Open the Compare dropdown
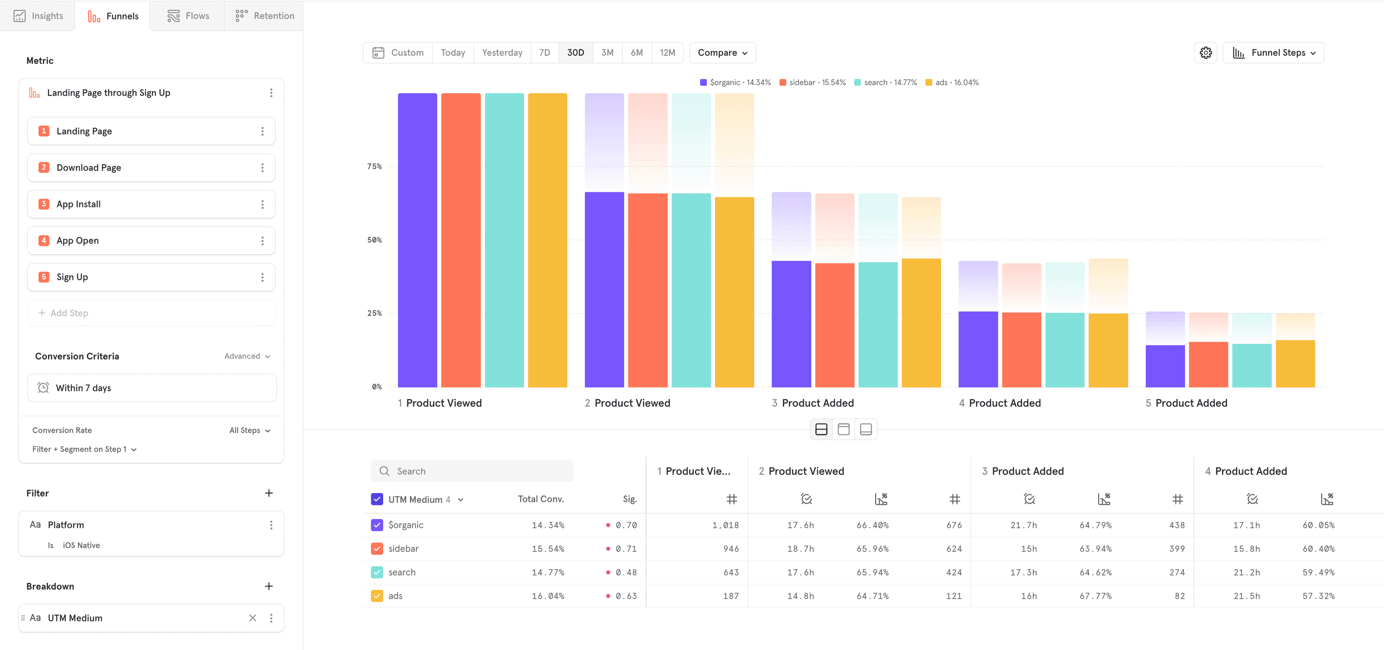The image size is (1384, 650). pos(722,53)
